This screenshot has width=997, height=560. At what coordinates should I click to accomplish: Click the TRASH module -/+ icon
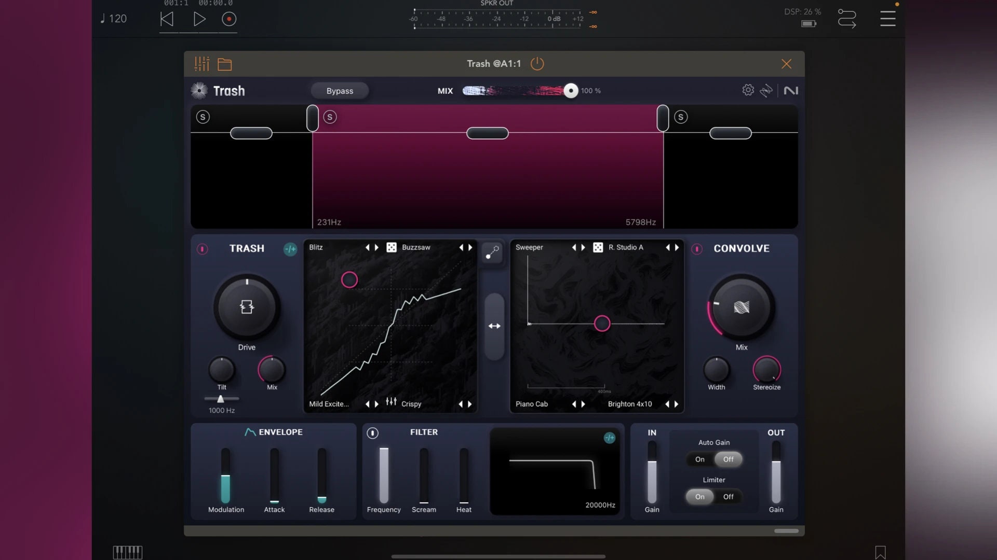tap(290, 249)
